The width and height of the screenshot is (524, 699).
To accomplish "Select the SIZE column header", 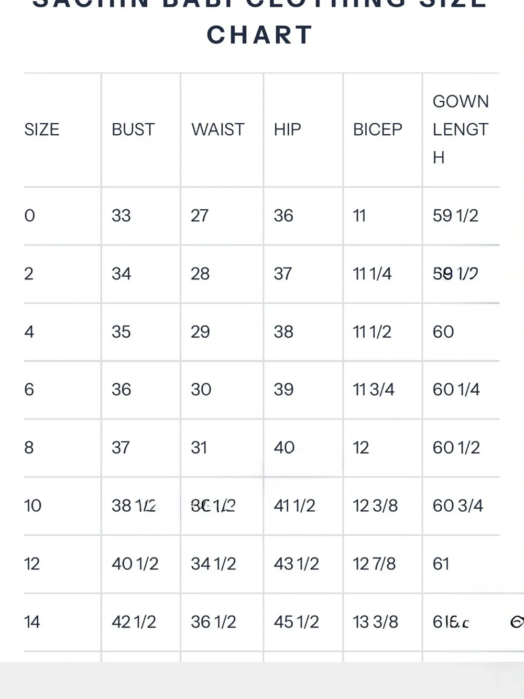I will 42,130.
